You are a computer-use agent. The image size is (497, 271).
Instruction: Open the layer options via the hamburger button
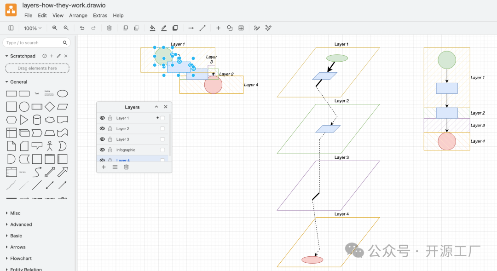coord(115,167)
